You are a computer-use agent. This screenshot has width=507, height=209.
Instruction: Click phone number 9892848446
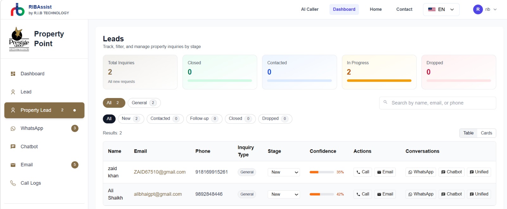coord(209,194)
